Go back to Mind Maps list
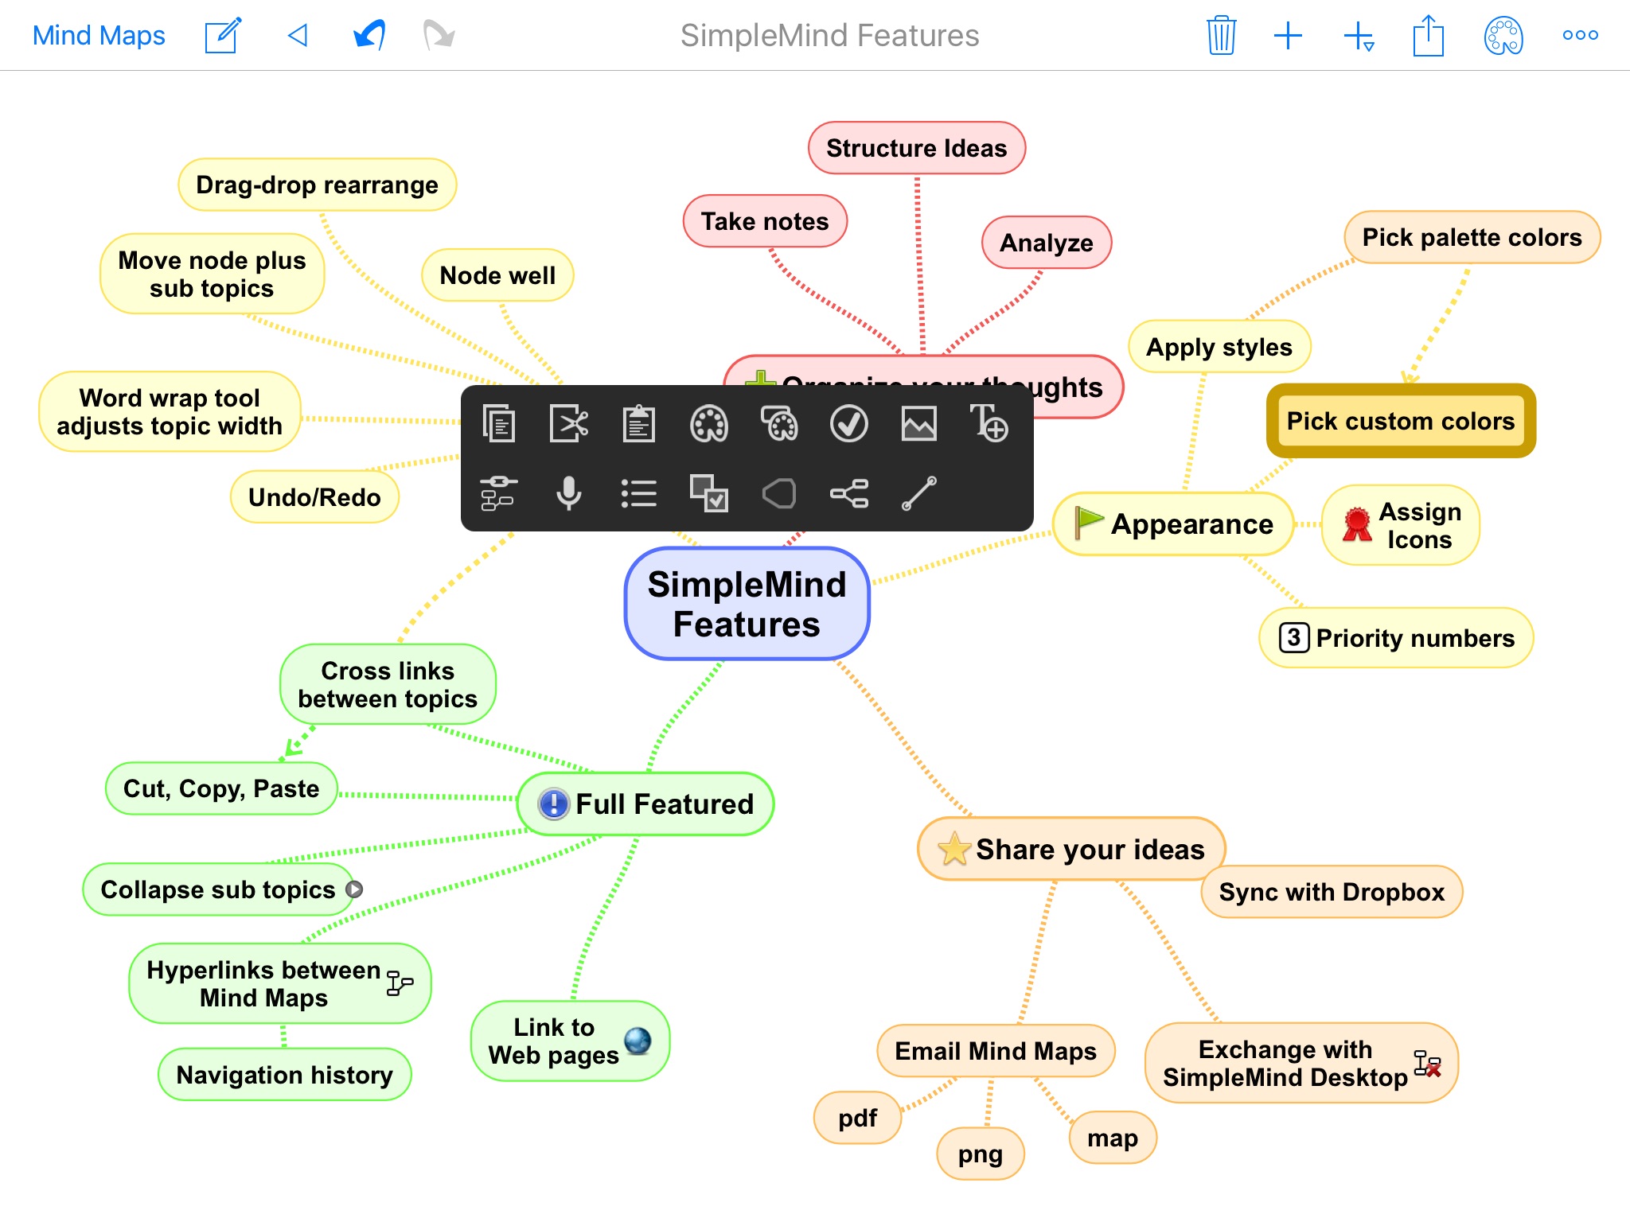 (99, 36)
